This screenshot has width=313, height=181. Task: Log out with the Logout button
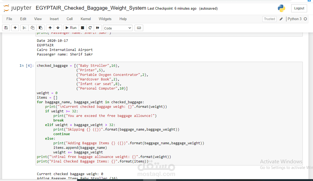(x=299, y=8)
